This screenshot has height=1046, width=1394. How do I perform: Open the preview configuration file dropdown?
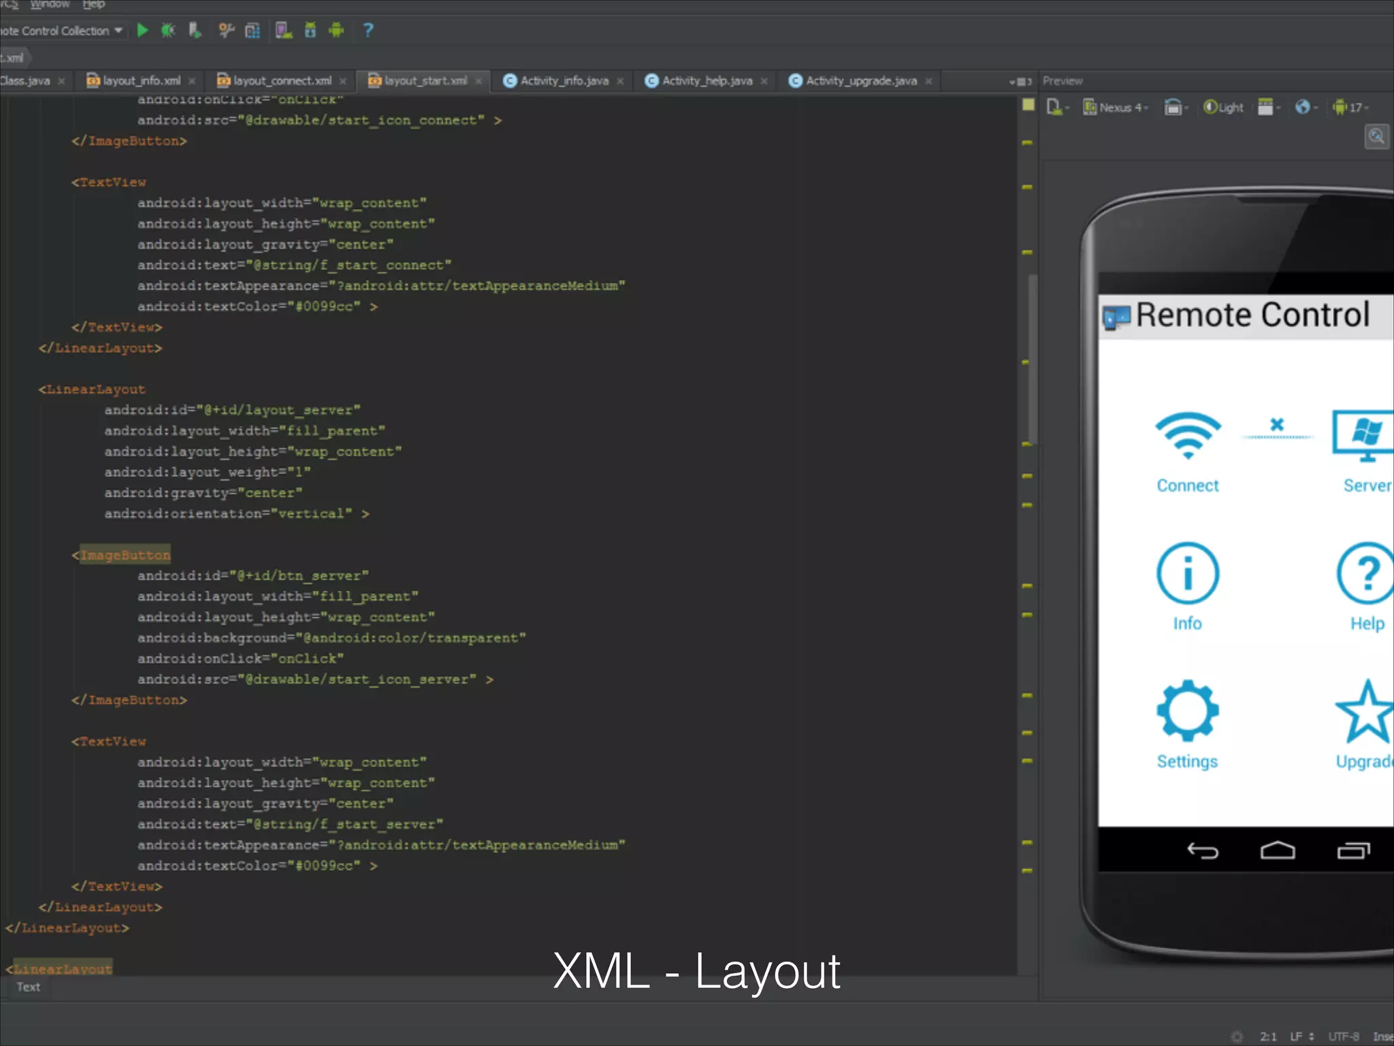pyautogui.click(x=1057, y=108)
